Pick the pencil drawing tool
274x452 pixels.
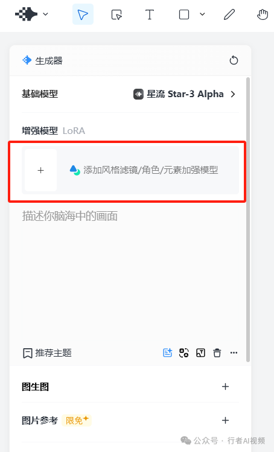(x=229, y=14)
